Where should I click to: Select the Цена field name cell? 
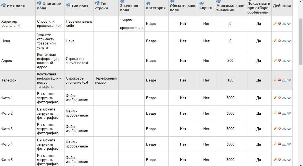pyautogui.click(x=18, y=41)
